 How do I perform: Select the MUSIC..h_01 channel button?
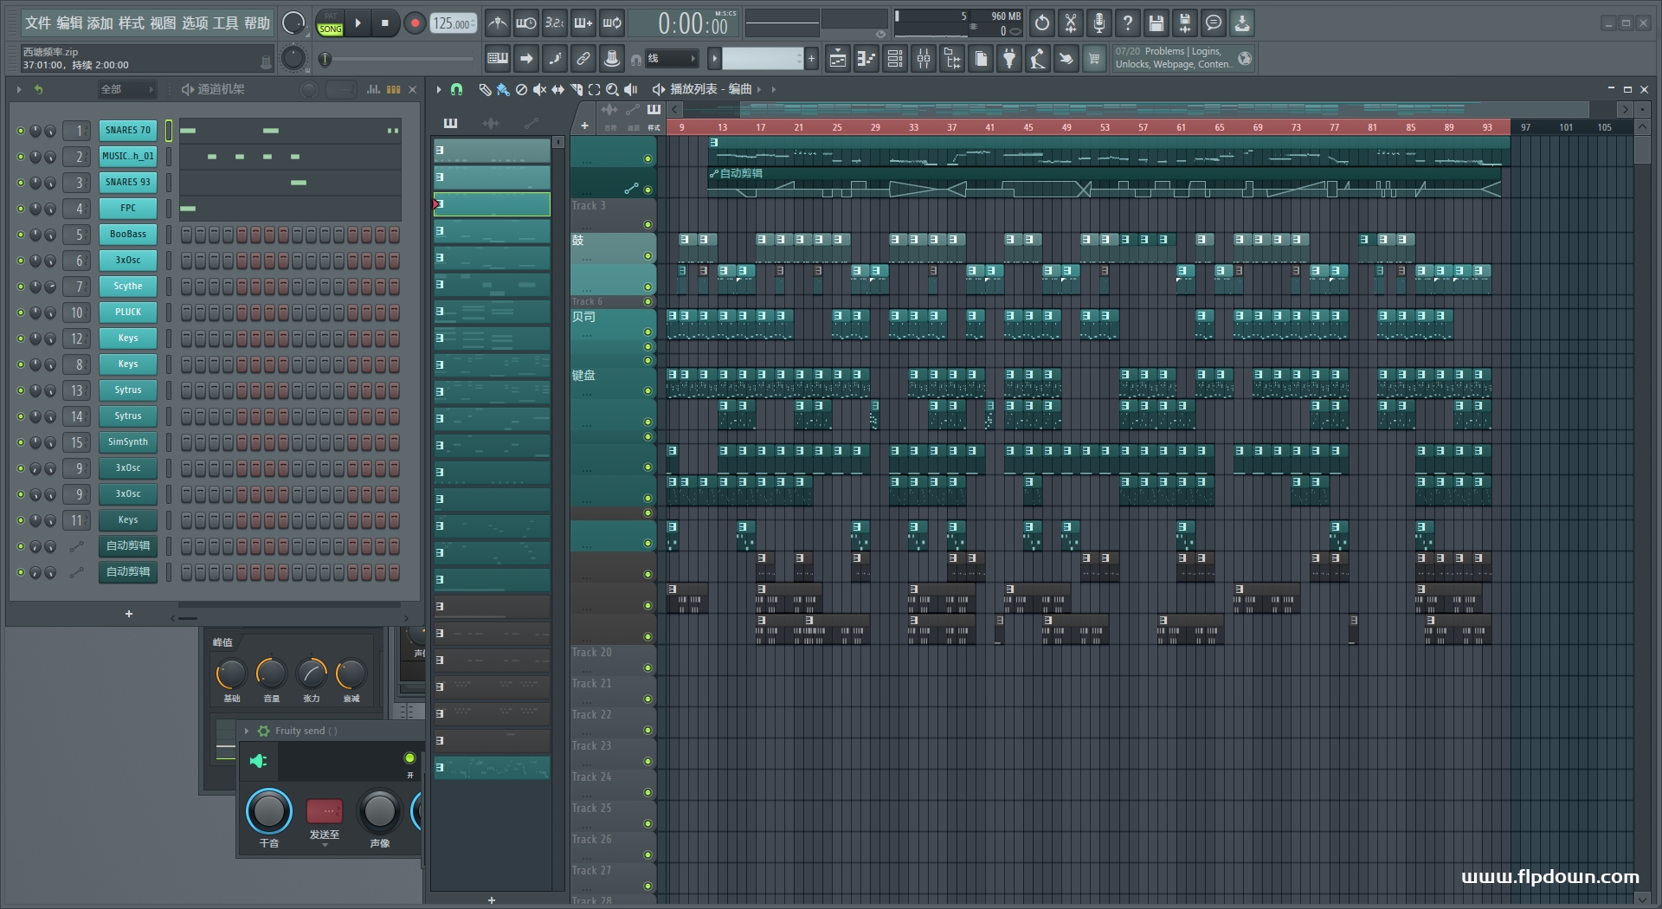point(128,156)
